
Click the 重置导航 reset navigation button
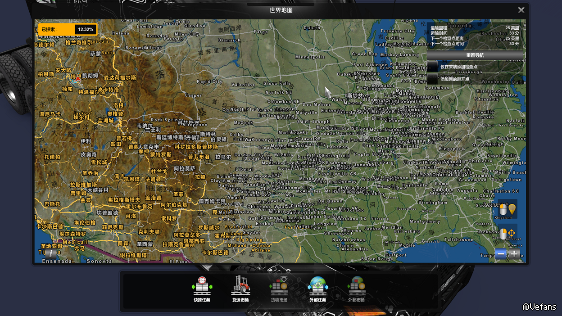[475, 55]
